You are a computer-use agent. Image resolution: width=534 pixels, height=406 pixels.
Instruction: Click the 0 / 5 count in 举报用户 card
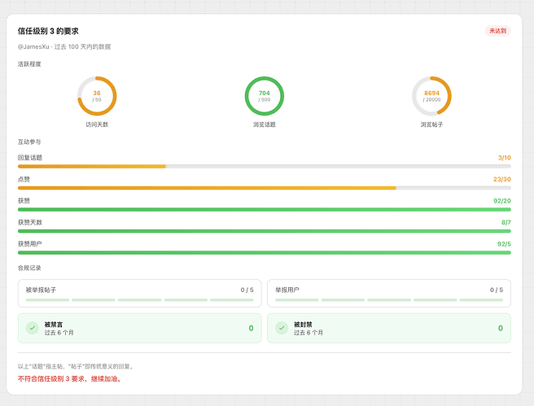pos(497,290)
